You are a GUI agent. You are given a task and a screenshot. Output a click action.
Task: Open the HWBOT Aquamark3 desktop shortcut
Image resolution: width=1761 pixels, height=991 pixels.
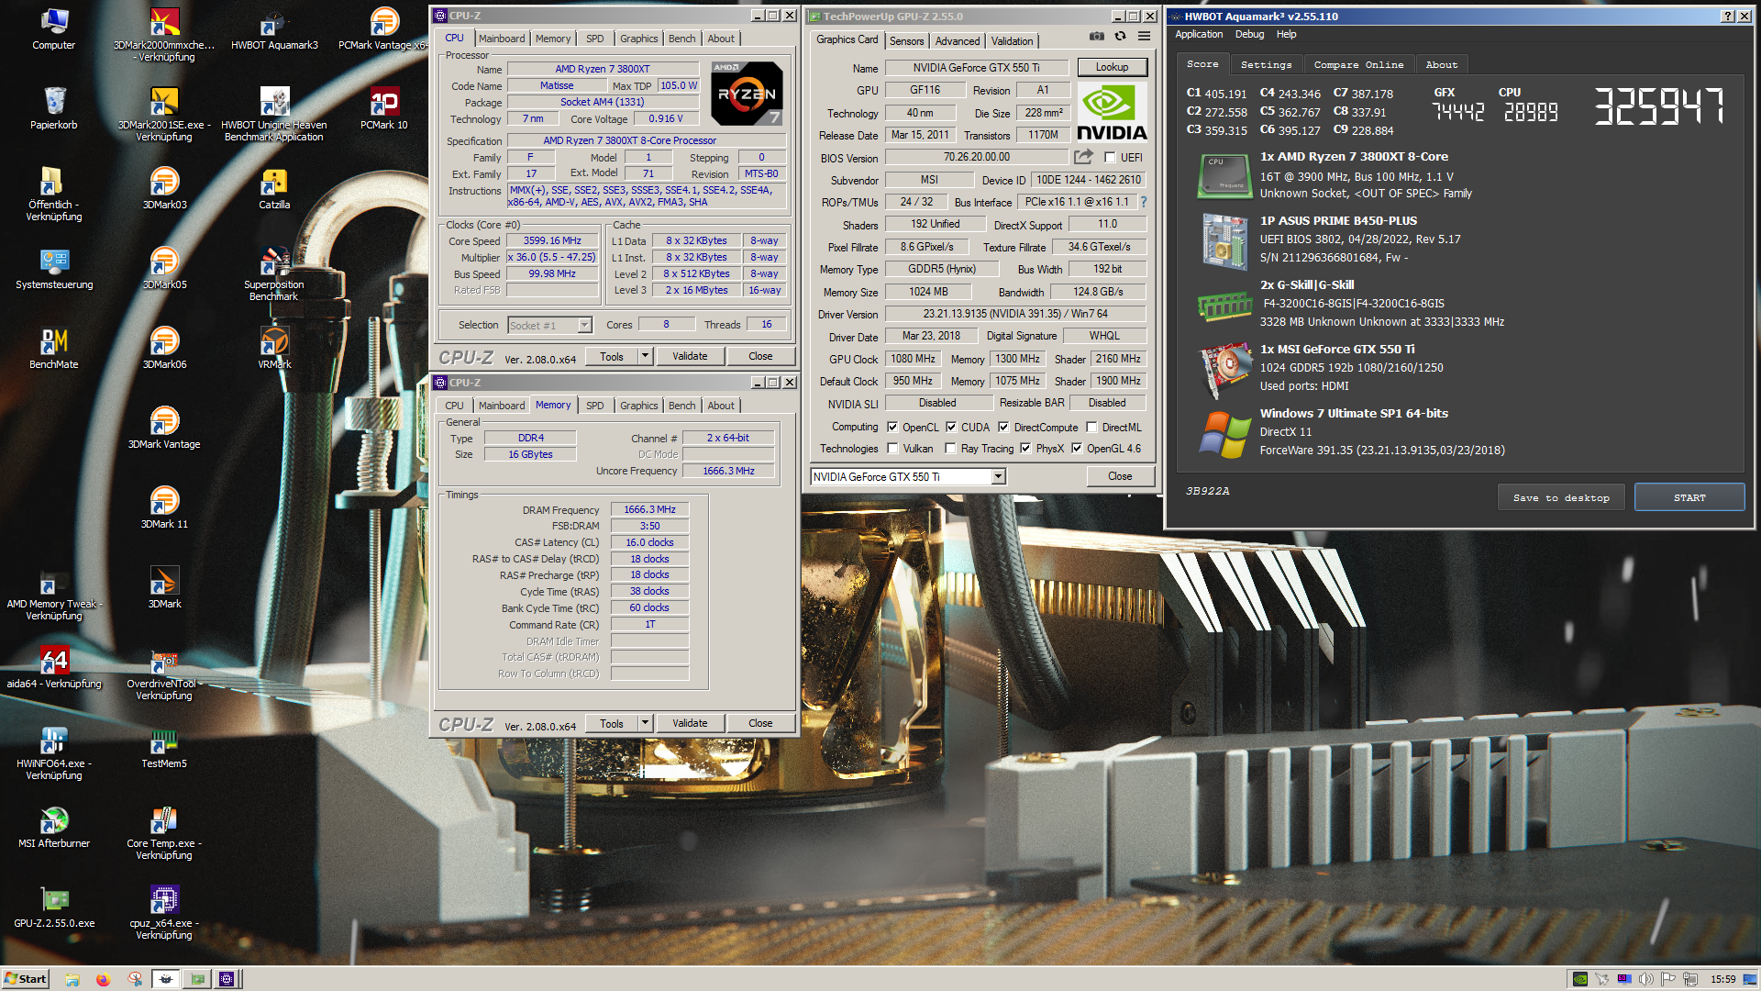[x=274, y=28]
